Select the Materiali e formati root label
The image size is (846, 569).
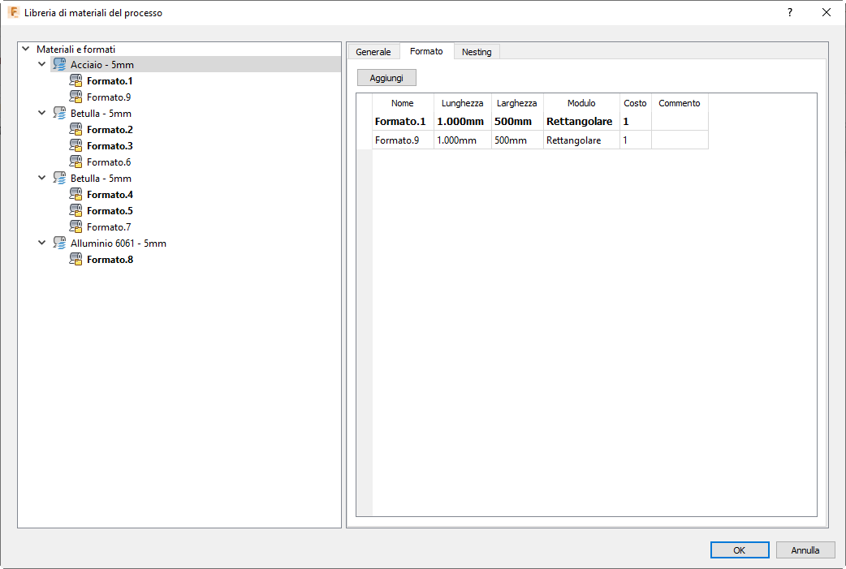click(76, 49)
